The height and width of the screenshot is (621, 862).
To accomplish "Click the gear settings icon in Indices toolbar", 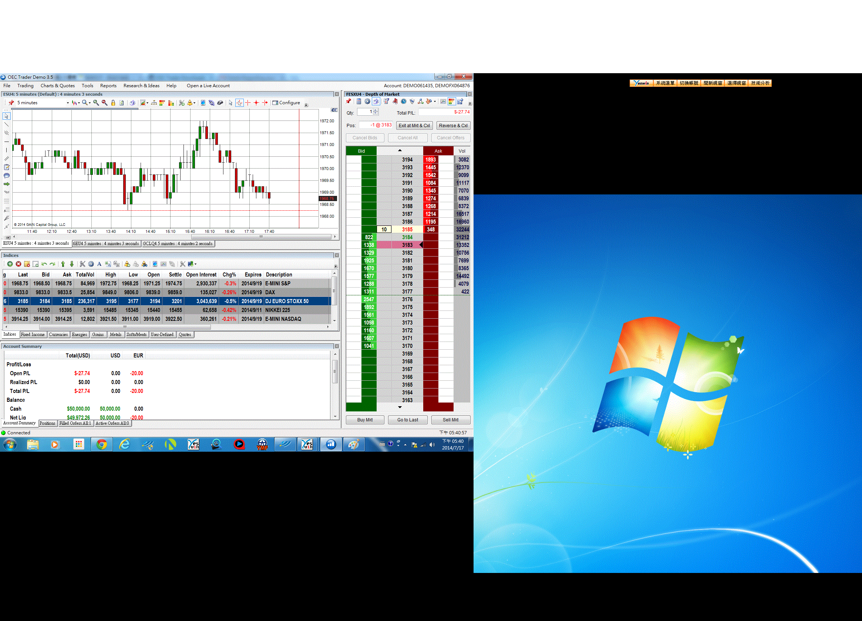I will coord(91,264).
